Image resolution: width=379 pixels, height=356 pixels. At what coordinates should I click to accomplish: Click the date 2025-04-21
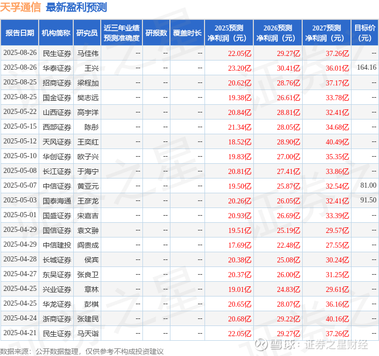pos(20,333)
